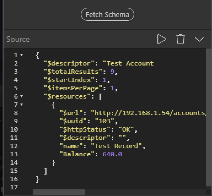Click line number 10 in gutter
The image size is (212, 196).
click(x=14, y=130)
